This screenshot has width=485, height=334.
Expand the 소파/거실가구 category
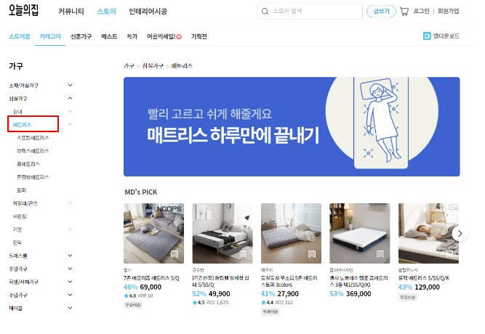[x=71, y=85]
